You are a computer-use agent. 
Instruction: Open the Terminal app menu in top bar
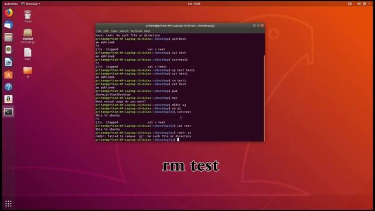click(x=31, y=4)
